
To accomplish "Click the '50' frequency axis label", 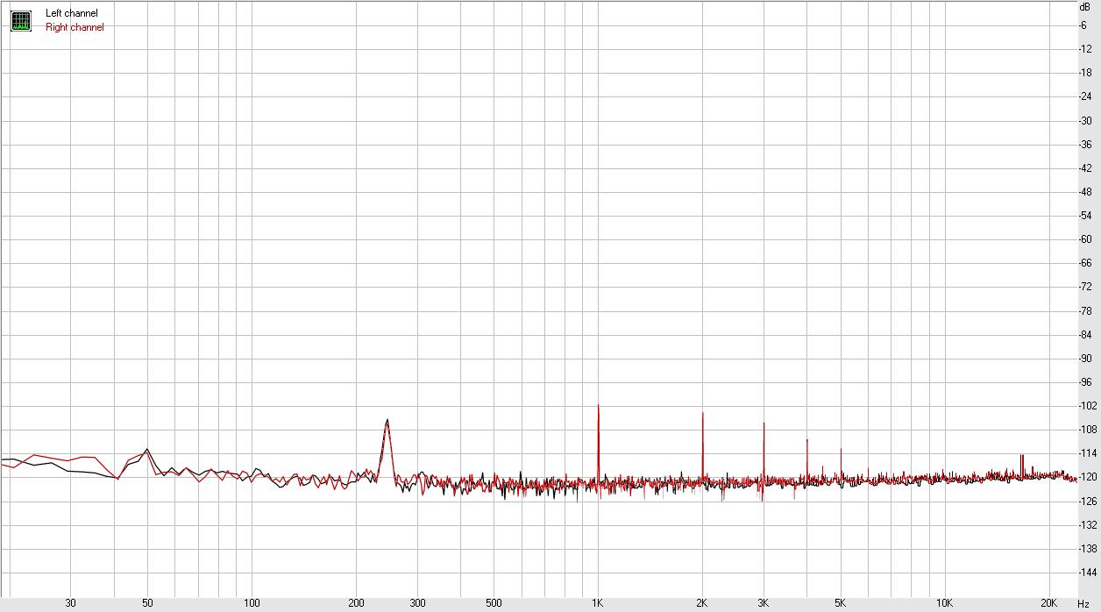I will pos(147,603).
